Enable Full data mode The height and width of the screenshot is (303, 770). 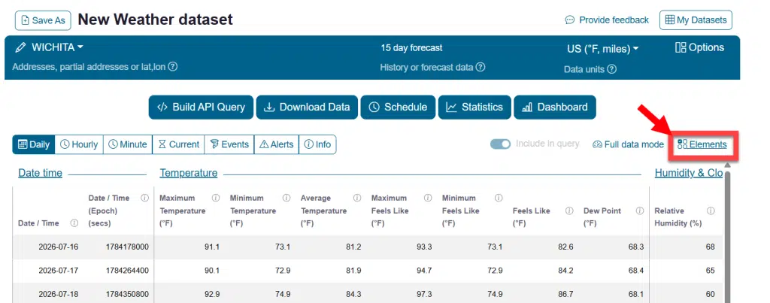628,144
